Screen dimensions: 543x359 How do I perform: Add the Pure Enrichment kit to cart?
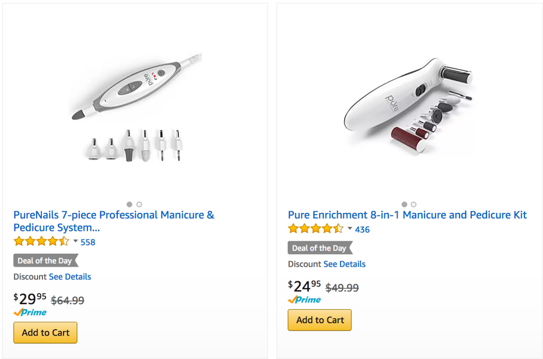[x=320, y=320]
